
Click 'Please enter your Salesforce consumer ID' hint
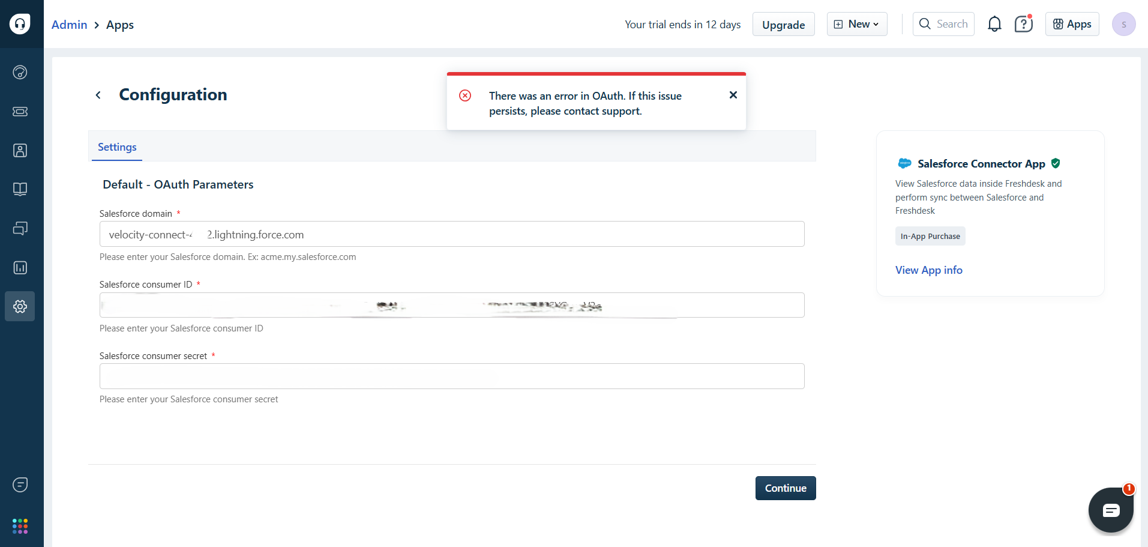coord(181,328)
